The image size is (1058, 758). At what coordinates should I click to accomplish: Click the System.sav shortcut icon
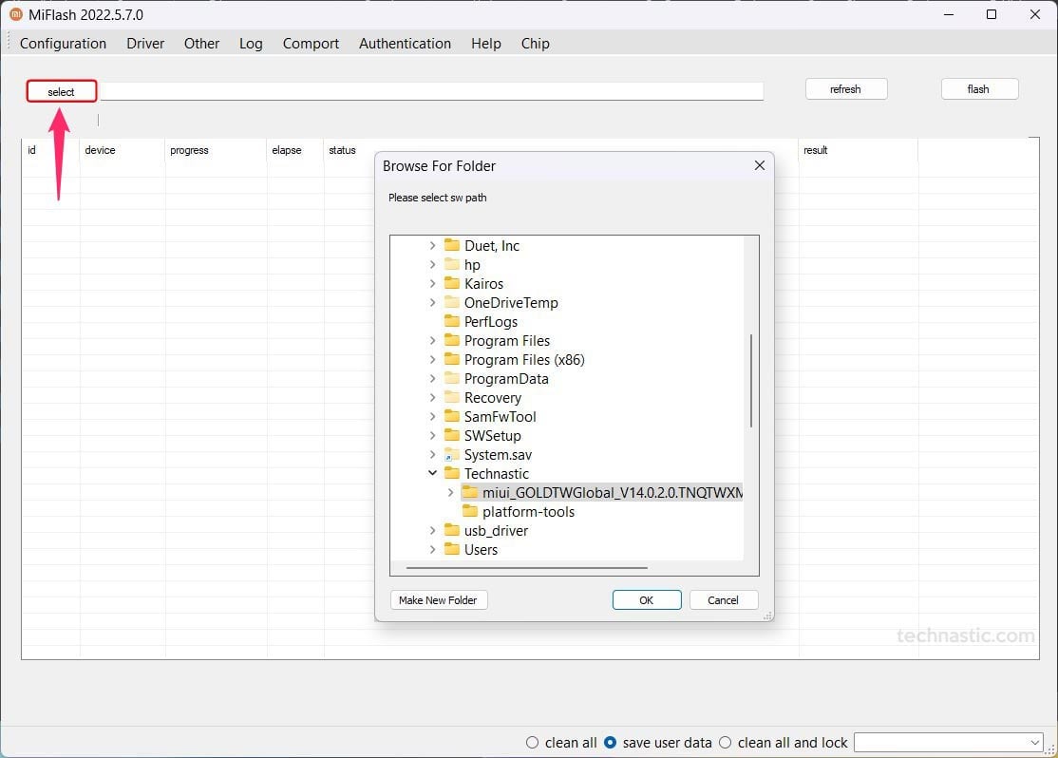click(452, 455)
